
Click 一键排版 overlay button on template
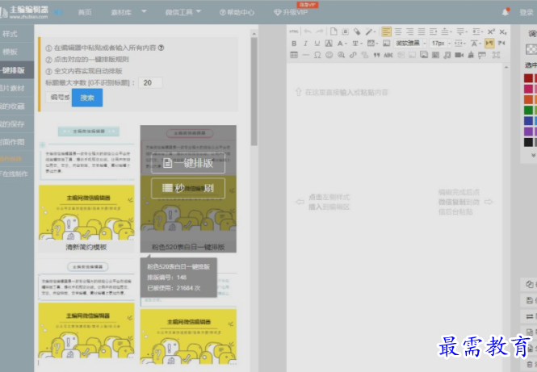pyautogui.click(x=188, y=163)
